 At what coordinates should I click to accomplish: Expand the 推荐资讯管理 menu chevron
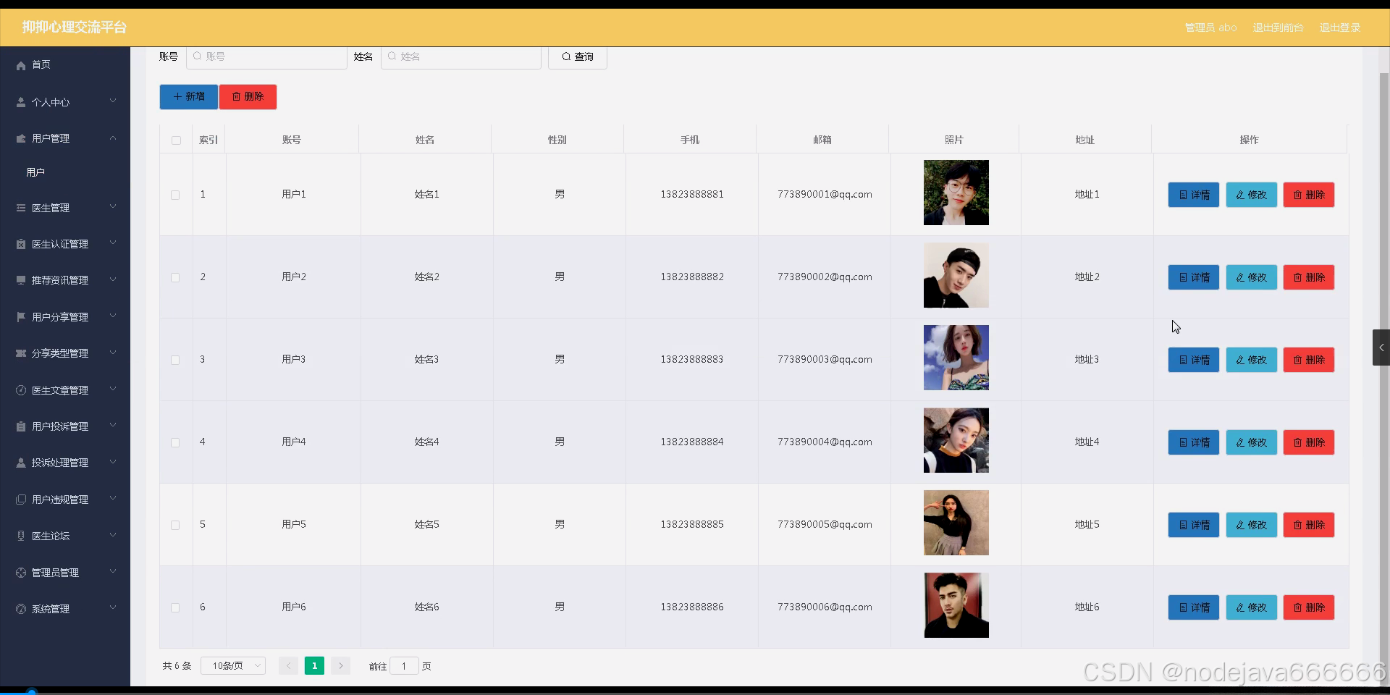pos(113,279)
